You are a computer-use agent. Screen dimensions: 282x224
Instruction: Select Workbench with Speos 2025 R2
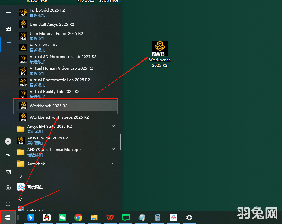click(59, 117)
